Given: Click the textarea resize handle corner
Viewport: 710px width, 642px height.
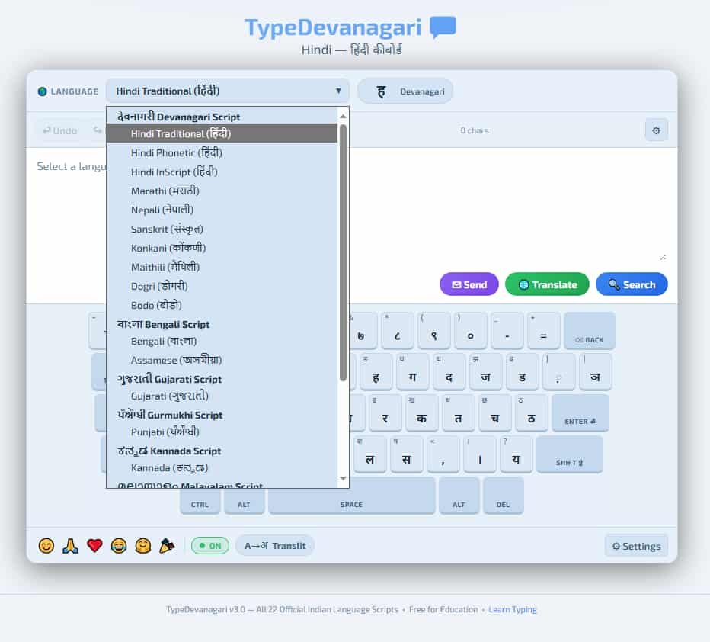Looking at the screenshot, I should [663, 258].
